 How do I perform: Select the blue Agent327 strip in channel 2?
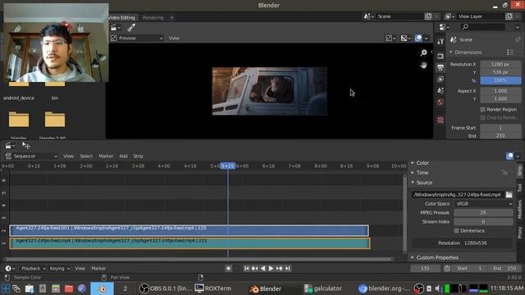189,230
